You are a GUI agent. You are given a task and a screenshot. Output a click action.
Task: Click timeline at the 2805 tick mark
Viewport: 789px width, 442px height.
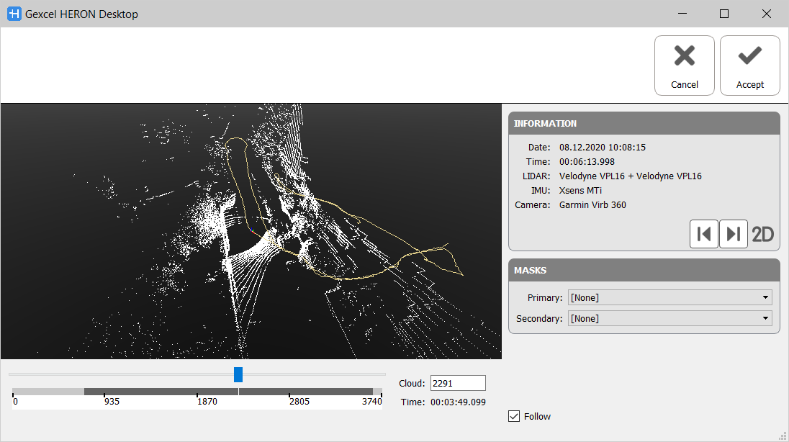[289, 392]
